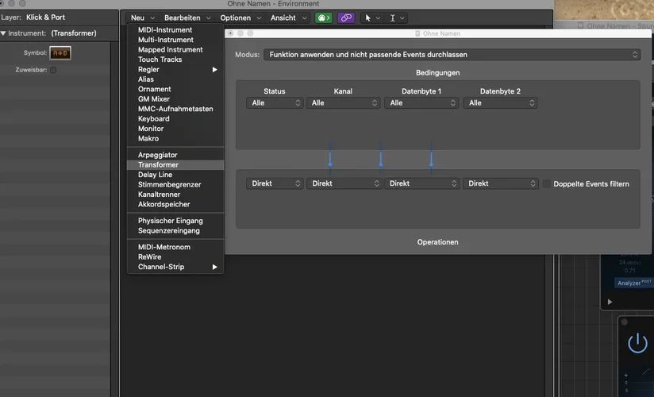
Task: Click the blue power icon at bottom right
Action: coord(637,343)
